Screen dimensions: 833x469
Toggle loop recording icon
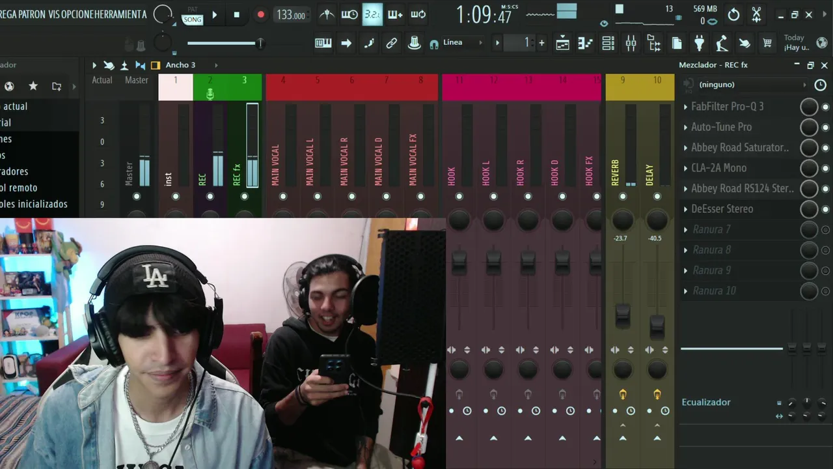click(x=418, y=14)
